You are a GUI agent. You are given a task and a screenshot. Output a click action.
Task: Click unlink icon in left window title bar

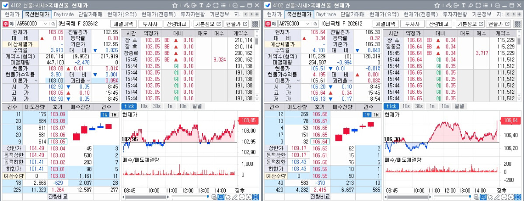186,5
